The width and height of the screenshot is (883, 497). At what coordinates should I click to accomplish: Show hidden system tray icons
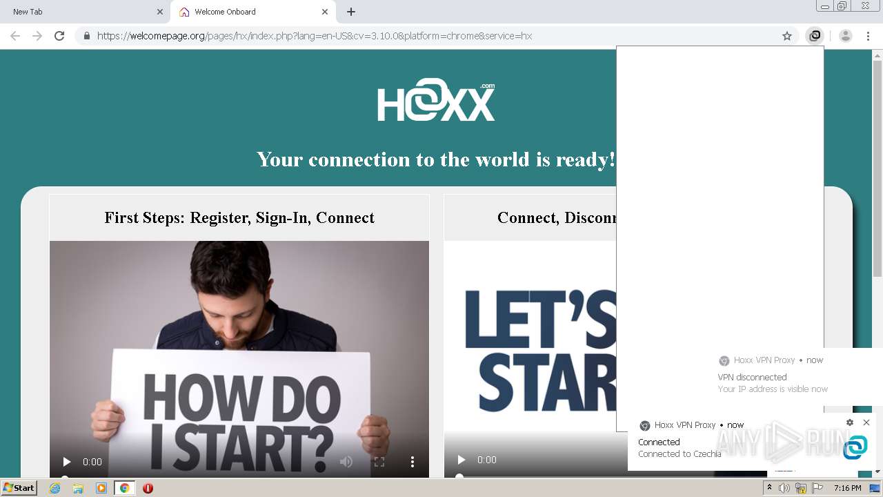pyautogui.click(x=769, y=488)
